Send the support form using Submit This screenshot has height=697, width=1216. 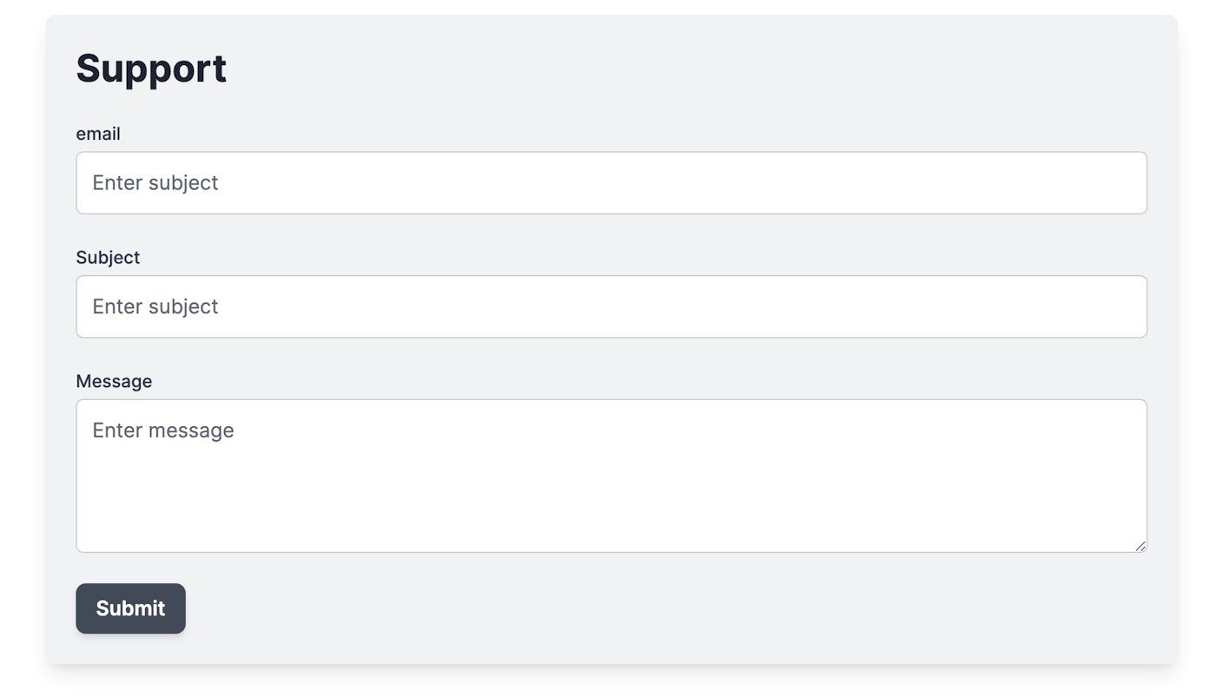pos(130,608)
